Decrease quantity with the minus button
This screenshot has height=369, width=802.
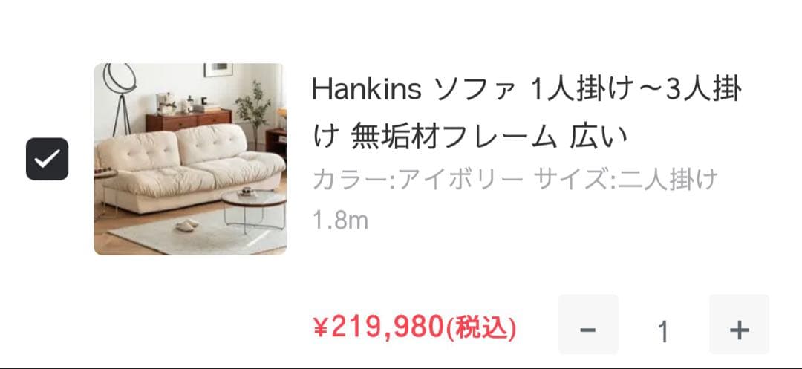(x=588, y=324)
